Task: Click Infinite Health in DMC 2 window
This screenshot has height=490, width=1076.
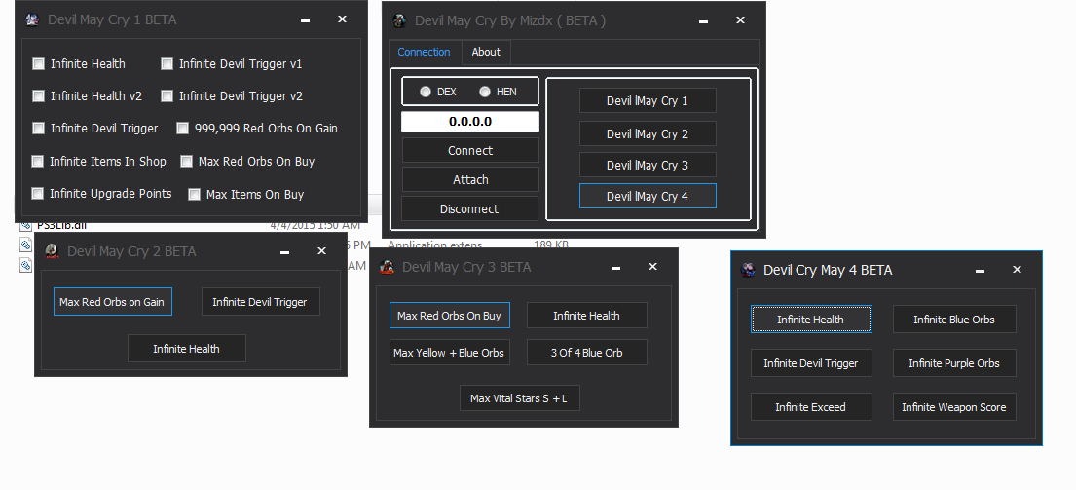Action: [x=187, y=349]
